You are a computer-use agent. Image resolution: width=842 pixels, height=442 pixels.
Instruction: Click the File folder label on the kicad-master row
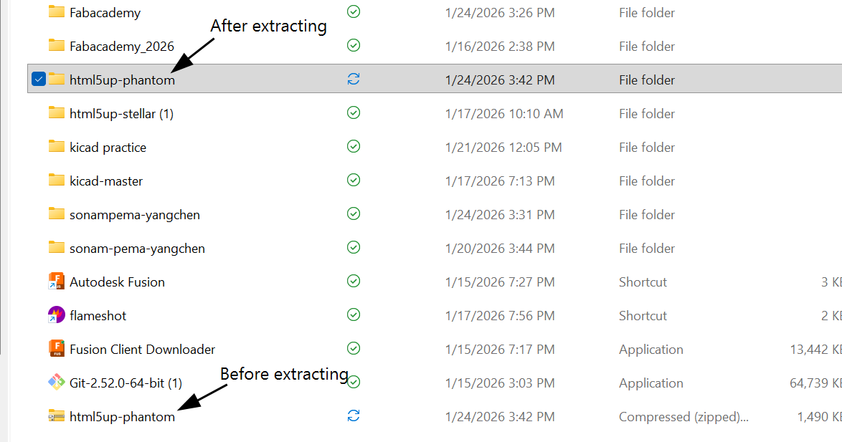pyautogui.click(x=646, y=181)
